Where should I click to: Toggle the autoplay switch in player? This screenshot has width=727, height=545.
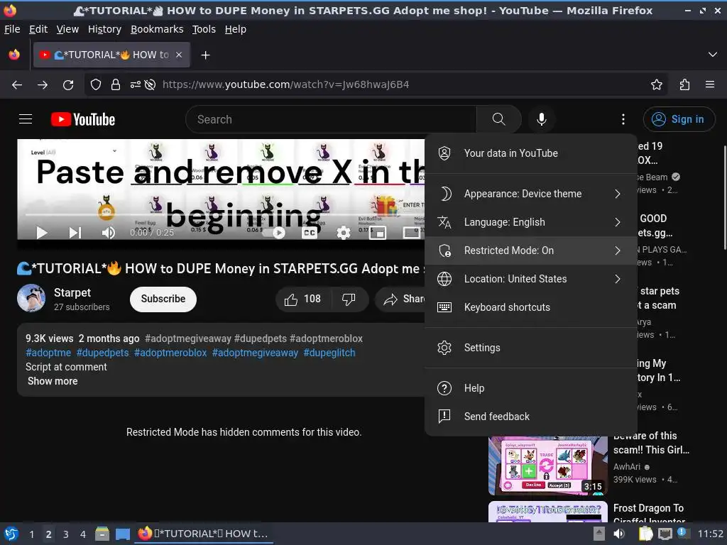coord(274,233)
